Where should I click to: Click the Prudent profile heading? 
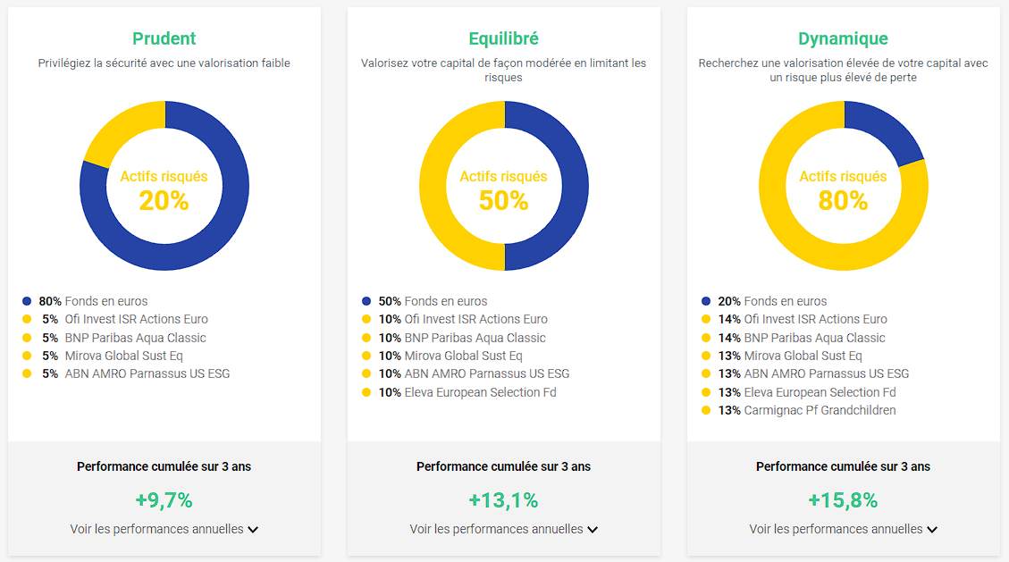(x=164, y=38)
